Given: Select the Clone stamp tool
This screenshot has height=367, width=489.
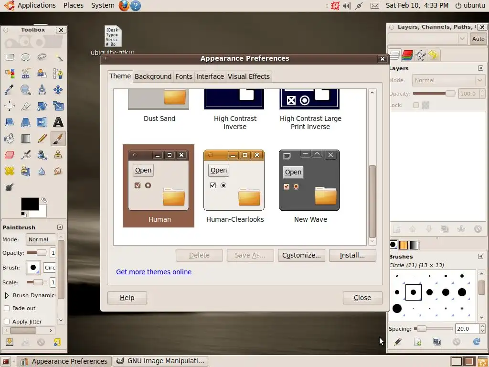Looking at the screenshot, I should [58, 155].
